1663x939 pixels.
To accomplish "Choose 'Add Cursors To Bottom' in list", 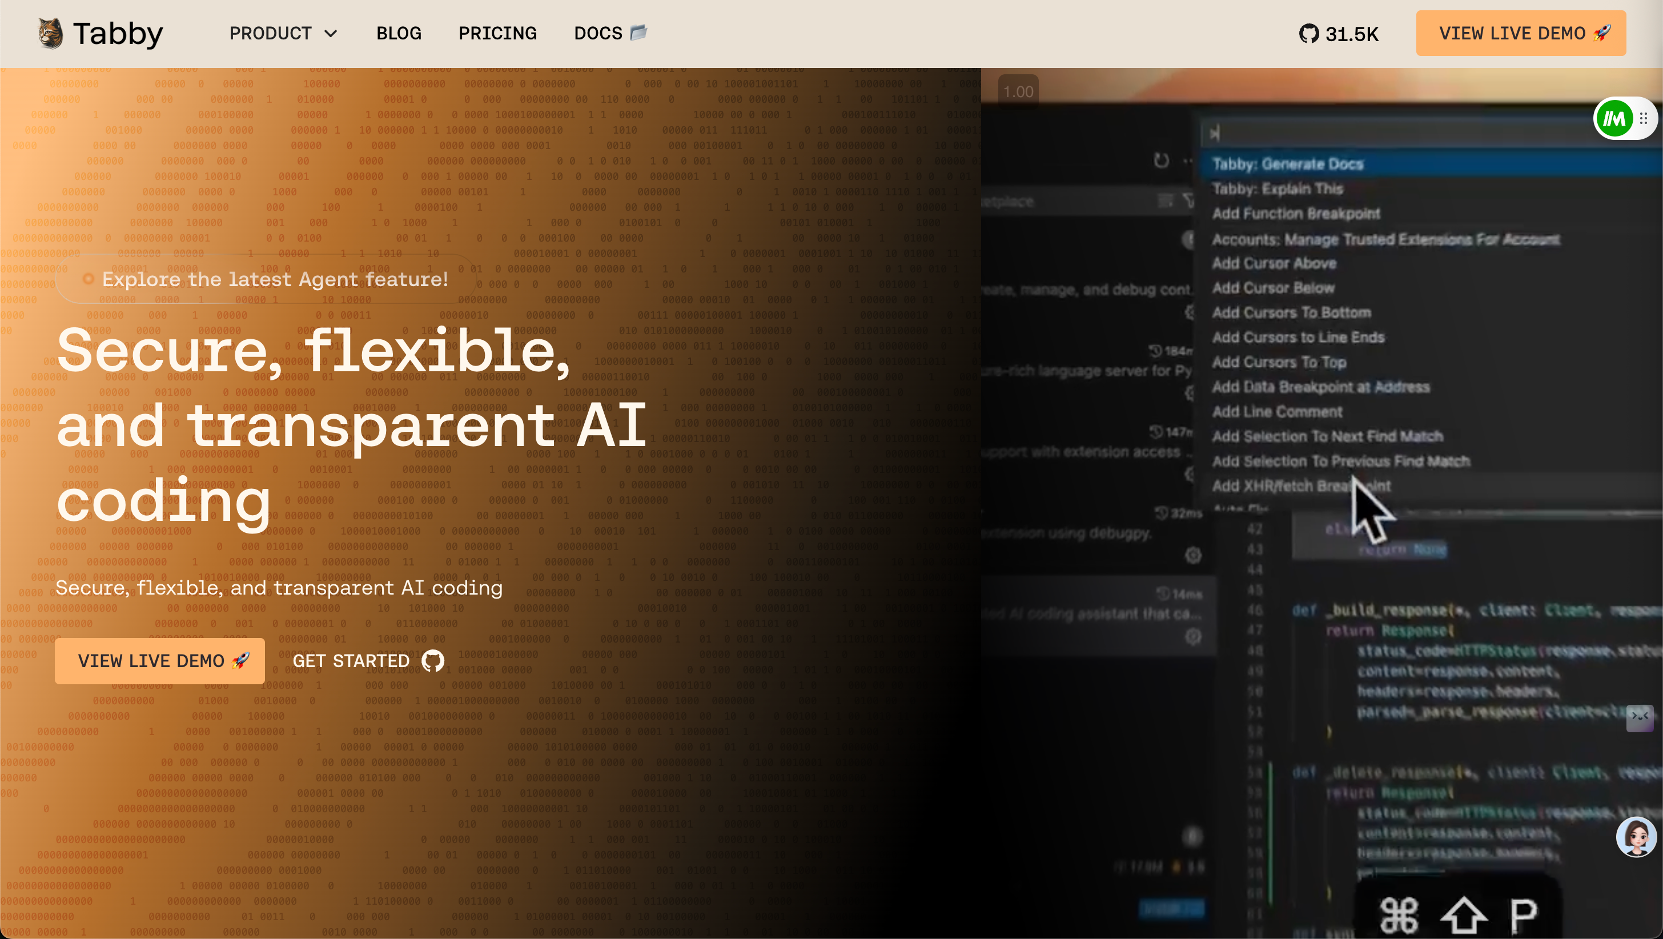I will (x=1431, y=312).
